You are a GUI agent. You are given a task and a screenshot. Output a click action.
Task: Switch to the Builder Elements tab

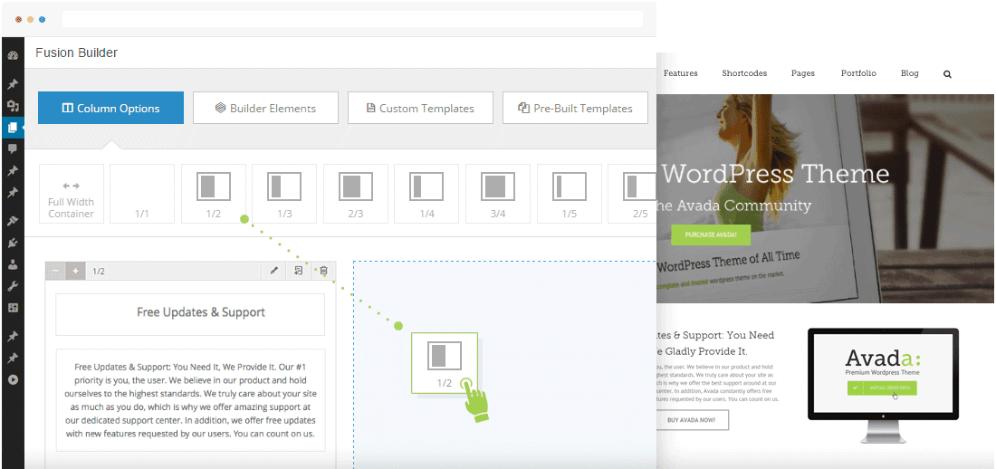pyautogui.click(x=265, y=108)
